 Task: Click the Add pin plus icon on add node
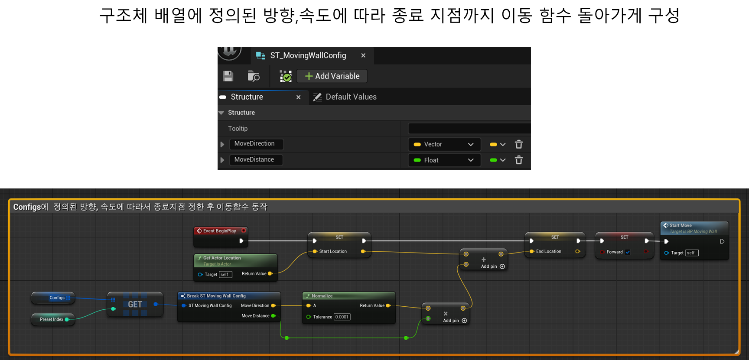[502, 266]
